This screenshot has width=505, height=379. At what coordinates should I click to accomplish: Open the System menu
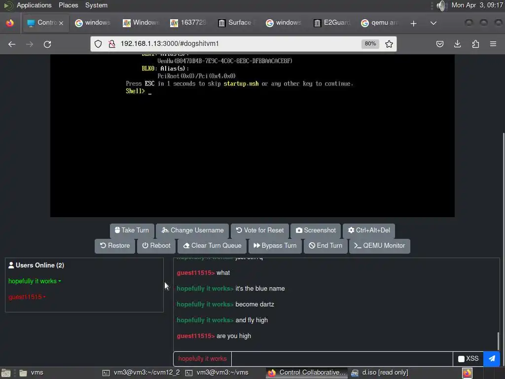(x=96, y=5)
